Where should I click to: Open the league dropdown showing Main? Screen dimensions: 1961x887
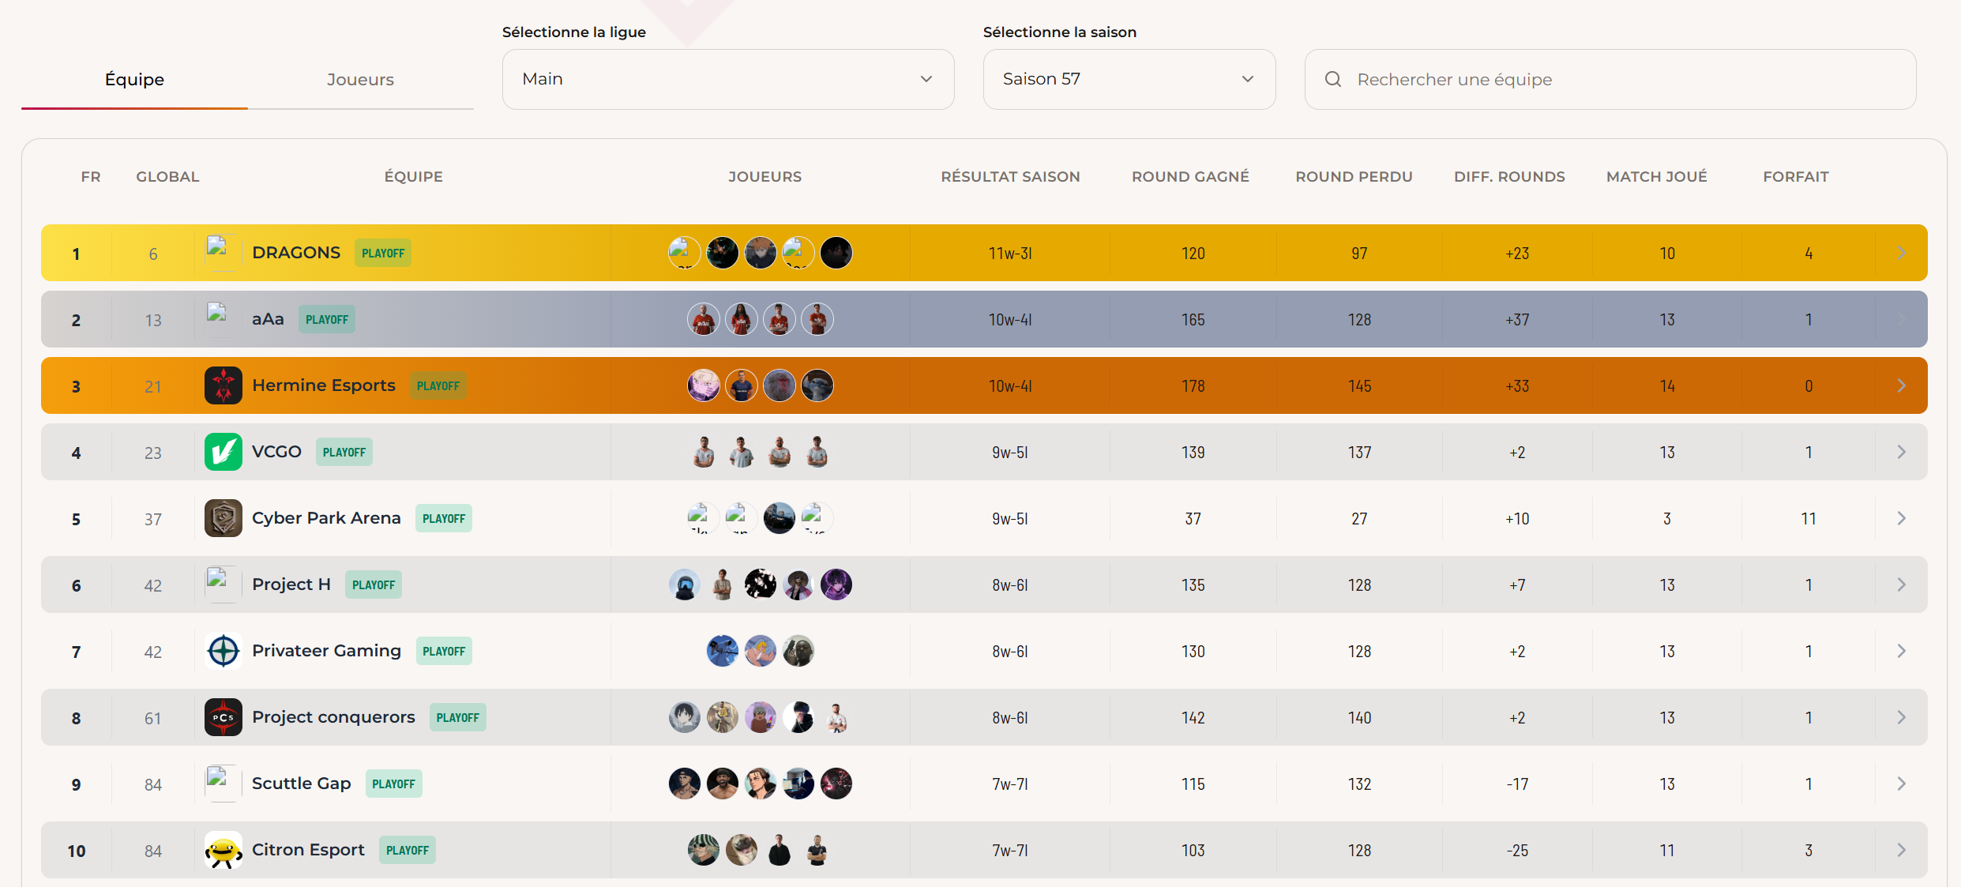(x=728, y=79)
